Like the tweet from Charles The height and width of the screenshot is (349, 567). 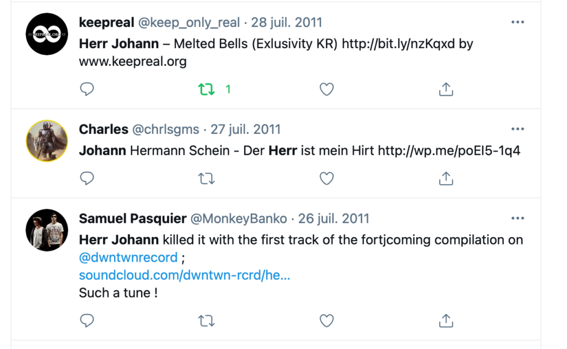coord(327,178)
